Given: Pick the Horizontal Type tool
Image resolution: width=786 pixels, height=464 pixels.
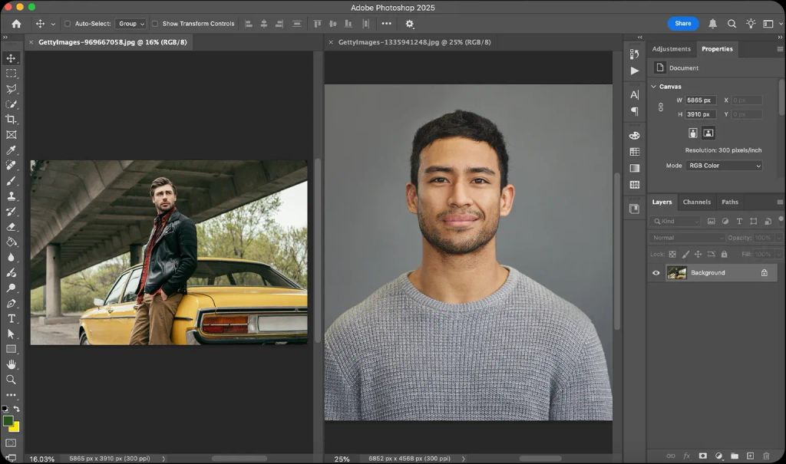Looking at the screenshot, I should pos(11,318).
